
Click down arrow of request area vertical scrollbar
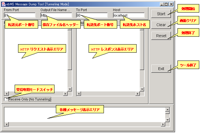(x=70, y=89)
